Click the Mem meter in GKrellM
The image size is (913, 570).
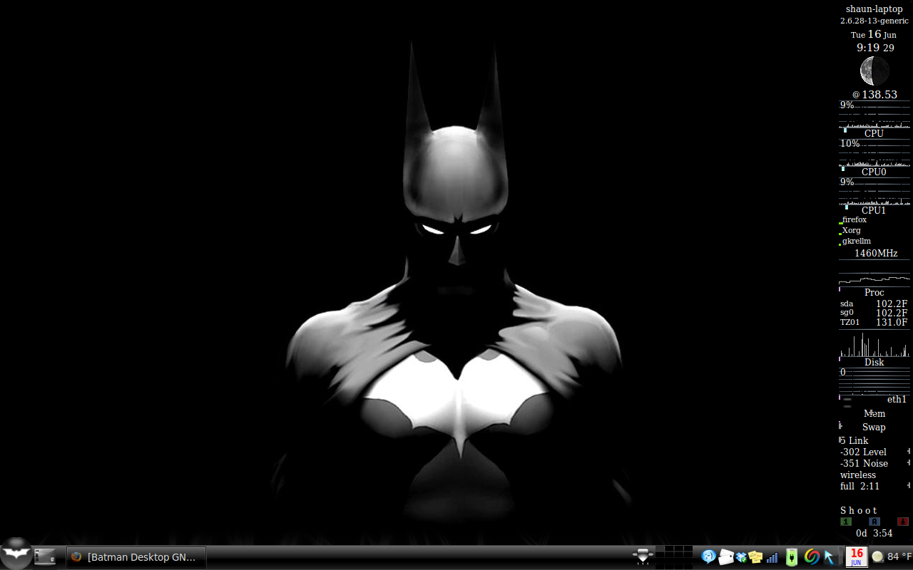click(x=874, y=413)
